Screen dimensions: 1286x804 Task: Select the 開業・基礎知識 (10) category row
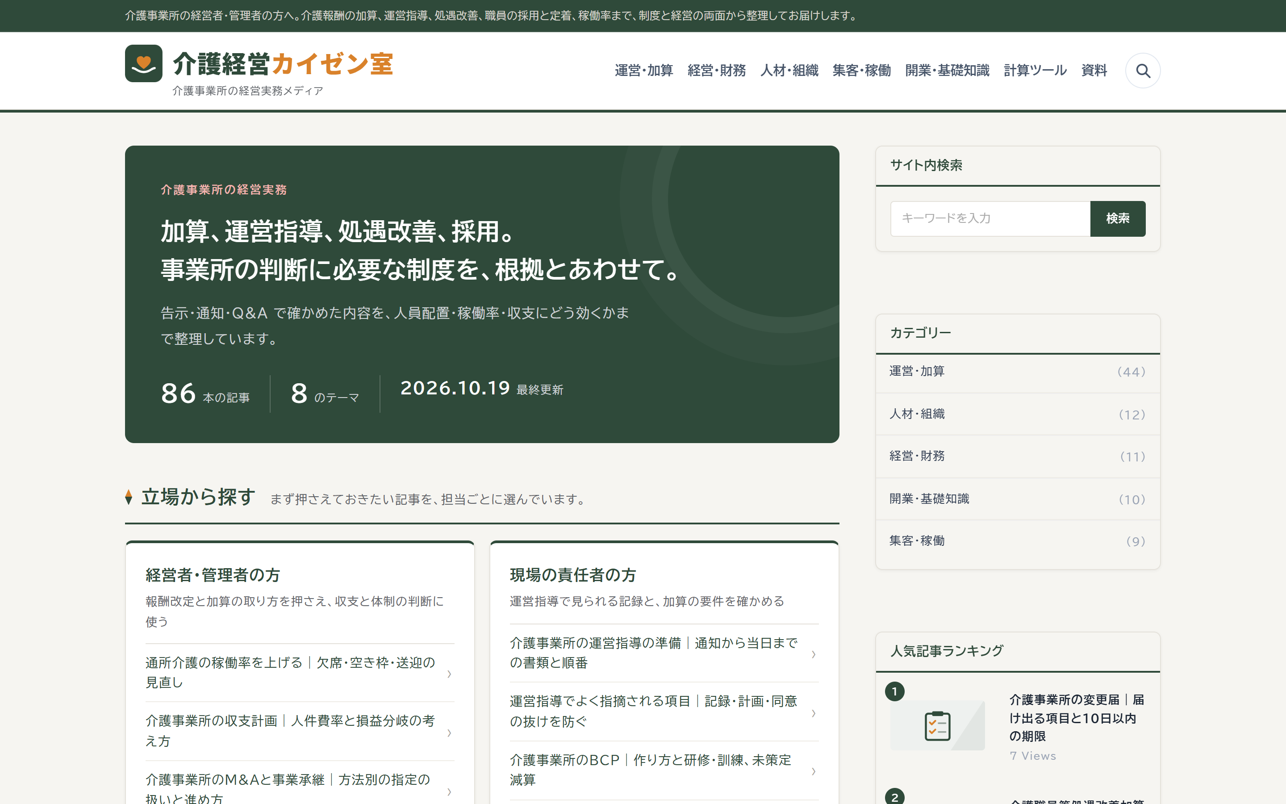(x=1017, y=499)
